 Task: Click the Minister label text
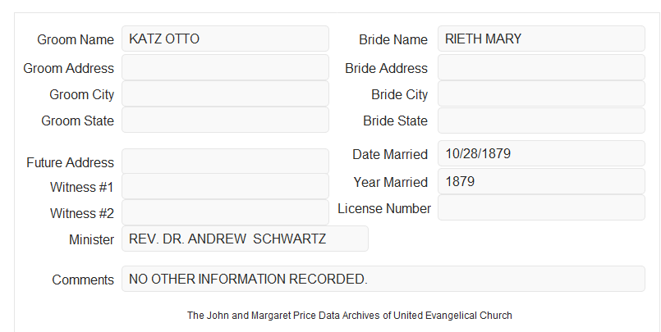91,240
